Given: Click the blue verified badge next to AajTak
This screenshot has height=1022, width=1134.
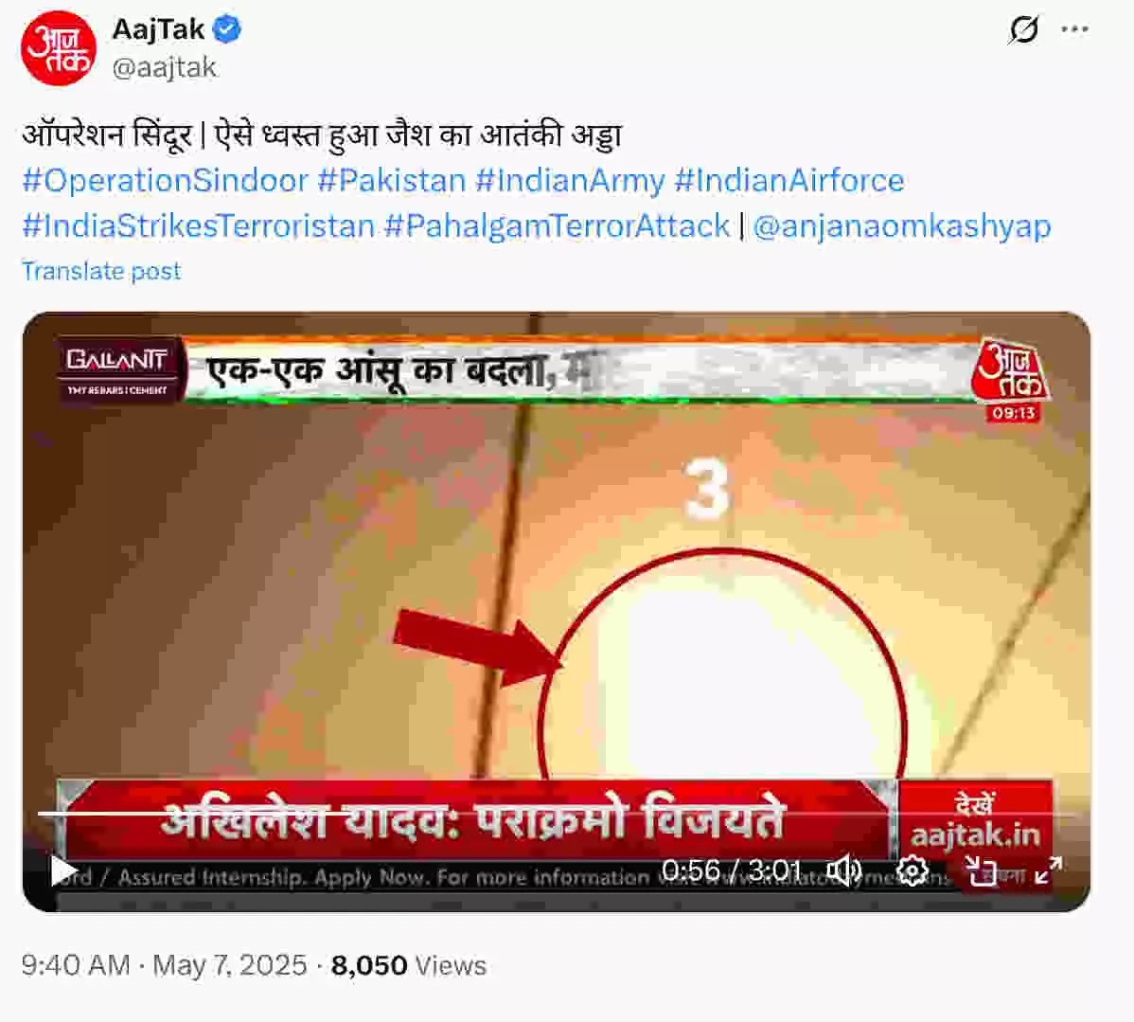Looking at the screenshot, I should point(228,29).
